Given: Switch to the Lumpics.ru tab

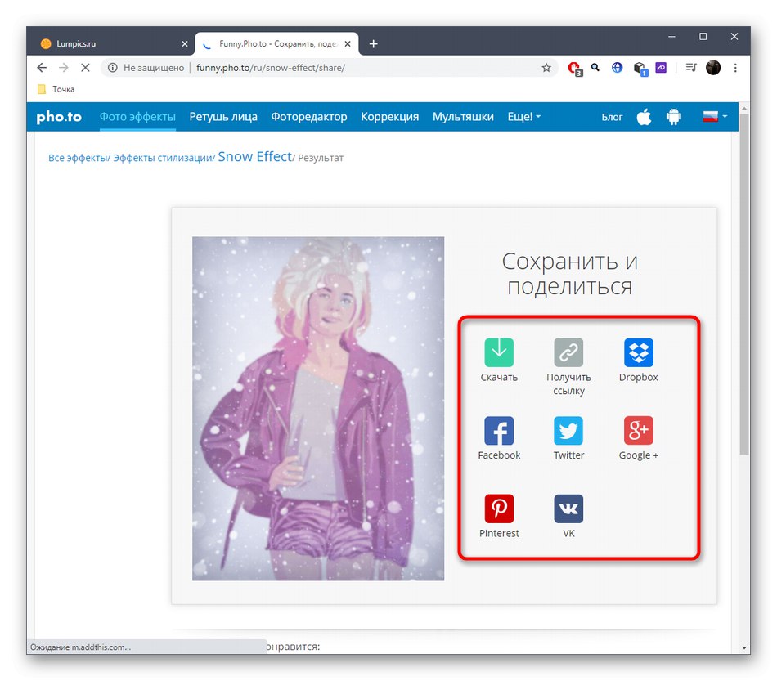Looking at the screenshot, I should (111, 43).
